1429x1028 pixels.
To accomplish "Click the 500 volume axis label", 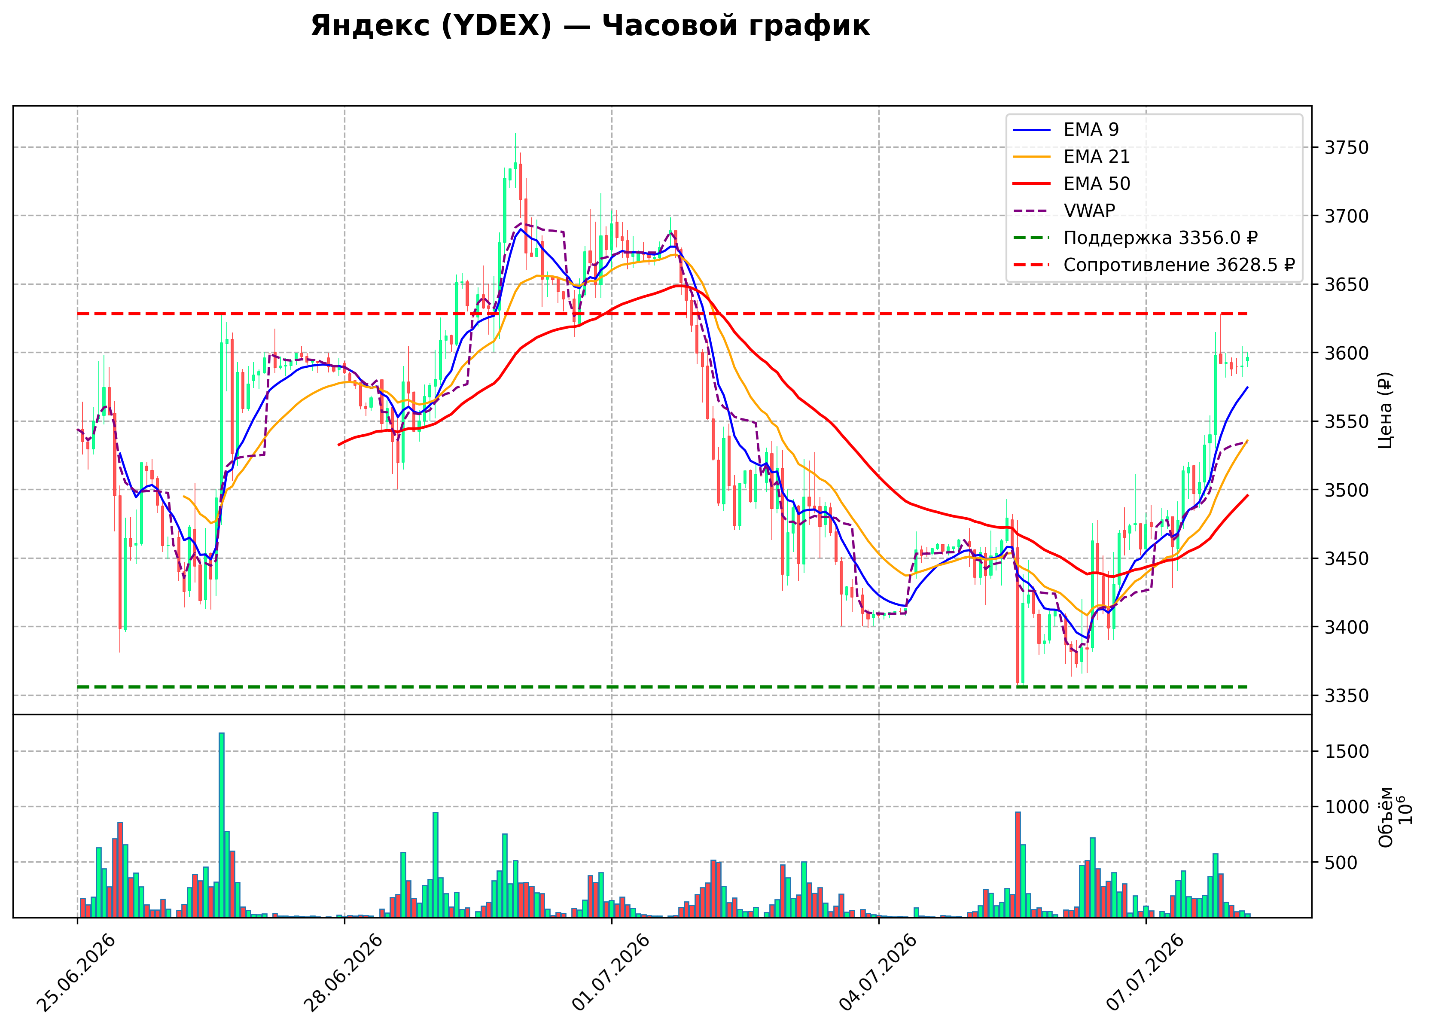I will [x=1341, y=863].
